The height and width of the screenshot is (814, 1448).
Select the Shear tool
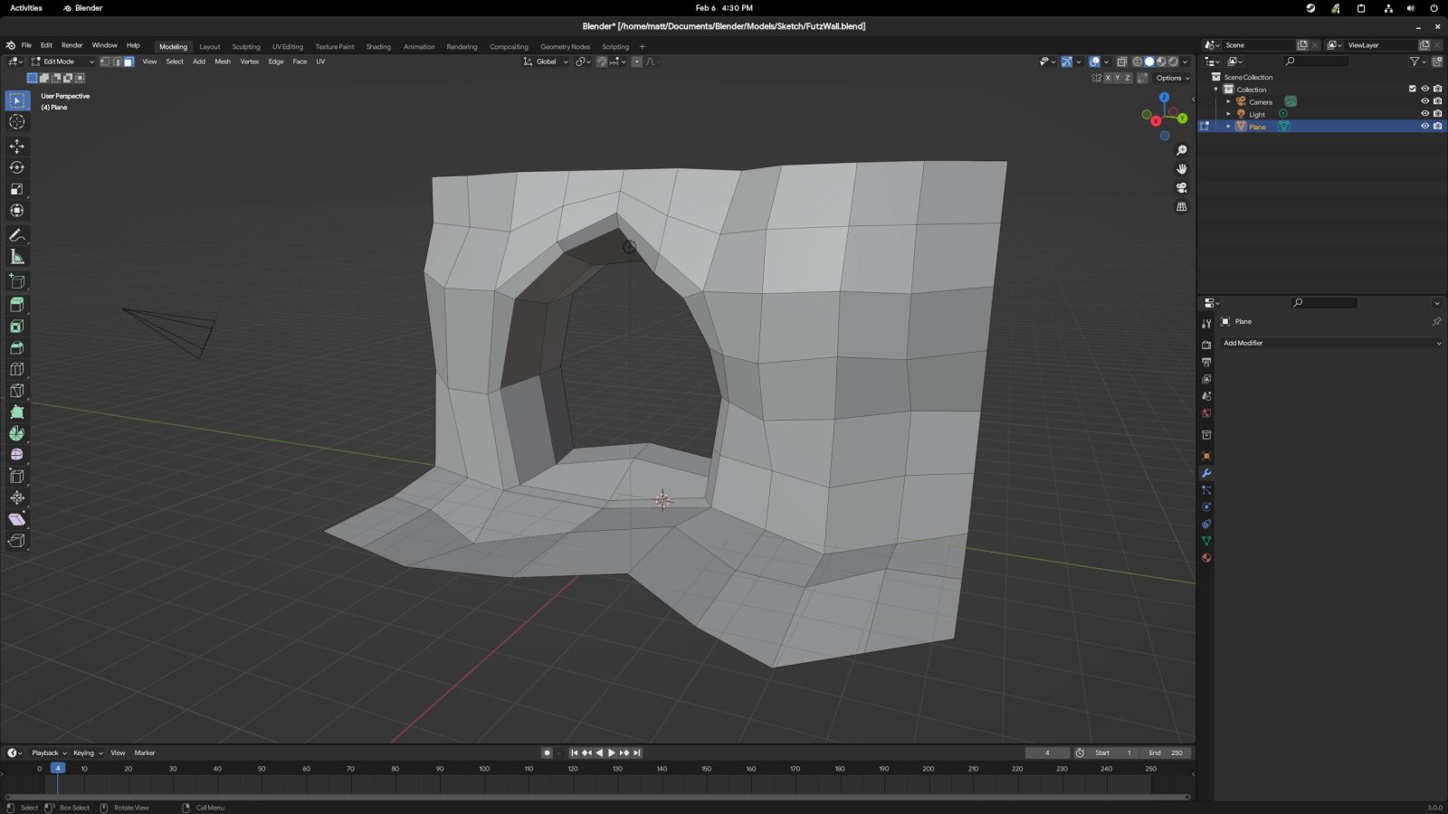tap(17, 519)
